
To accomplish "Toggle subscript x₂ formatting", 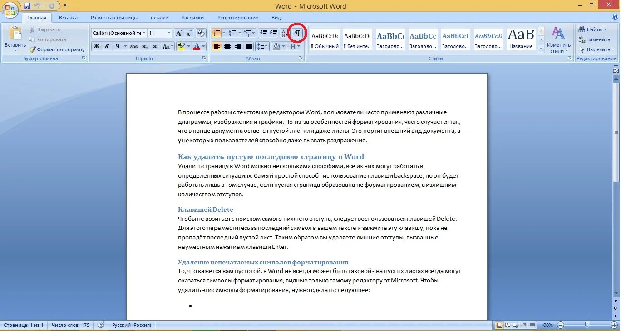I will click(145, 46).
